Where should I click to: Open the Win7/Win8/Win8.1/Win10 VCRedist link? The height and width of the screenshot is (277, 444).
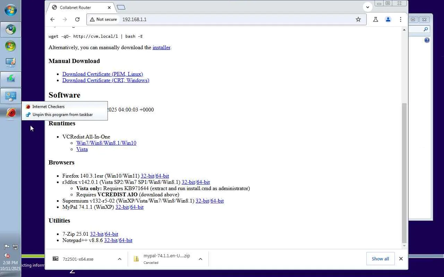(x=106, y=143)
